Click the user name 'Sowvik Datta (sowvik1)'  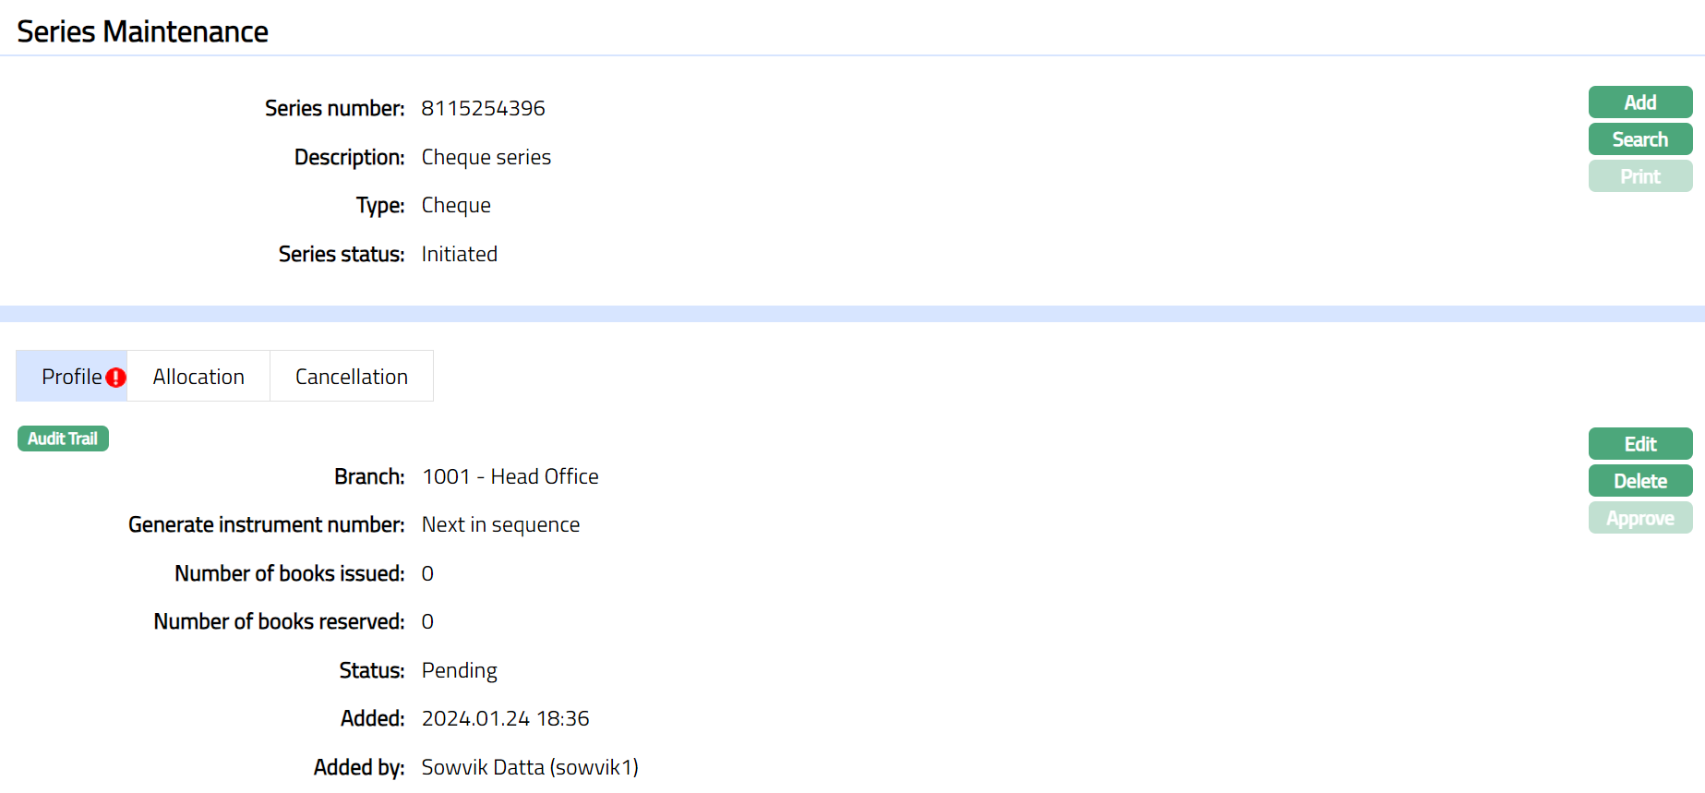pyautogui.click(x=530, y=768)
